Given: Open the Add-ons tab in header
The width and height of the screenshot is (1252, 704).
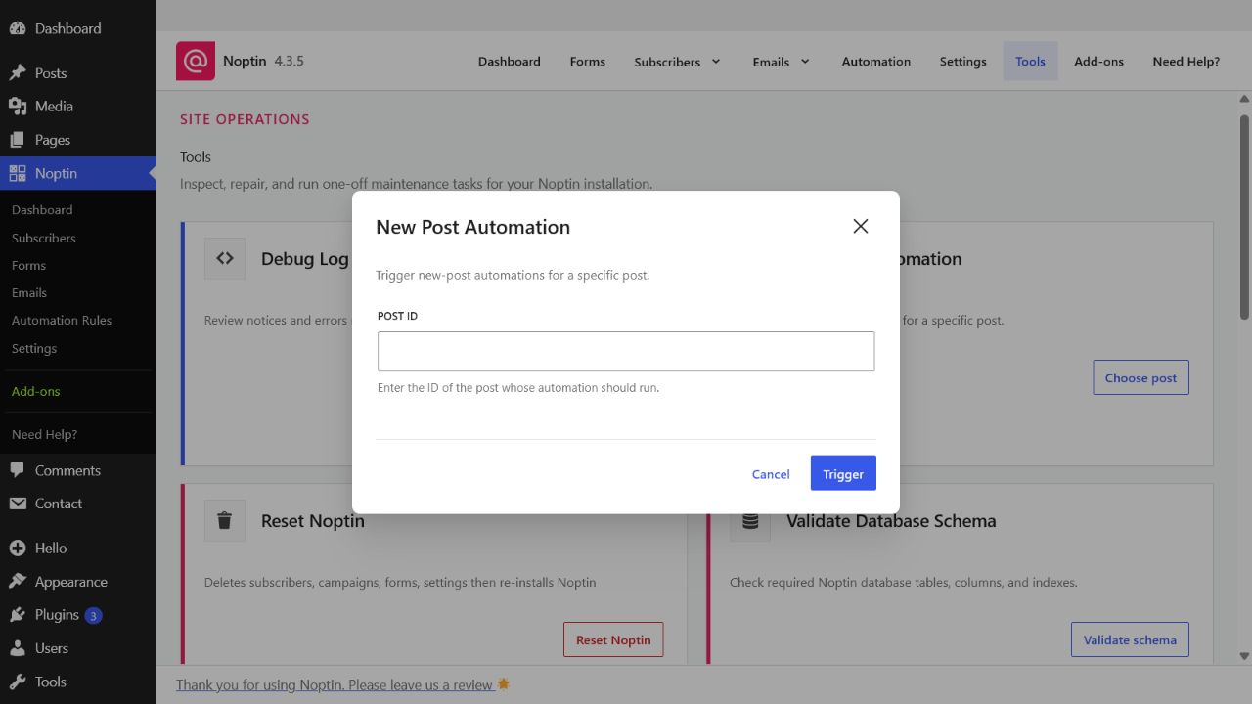Looking at the screenshot, I should click(x=1098, y=62).
